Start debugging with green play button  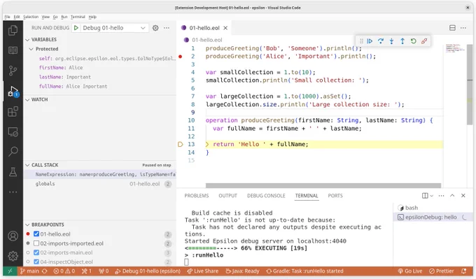coord(76,28)
